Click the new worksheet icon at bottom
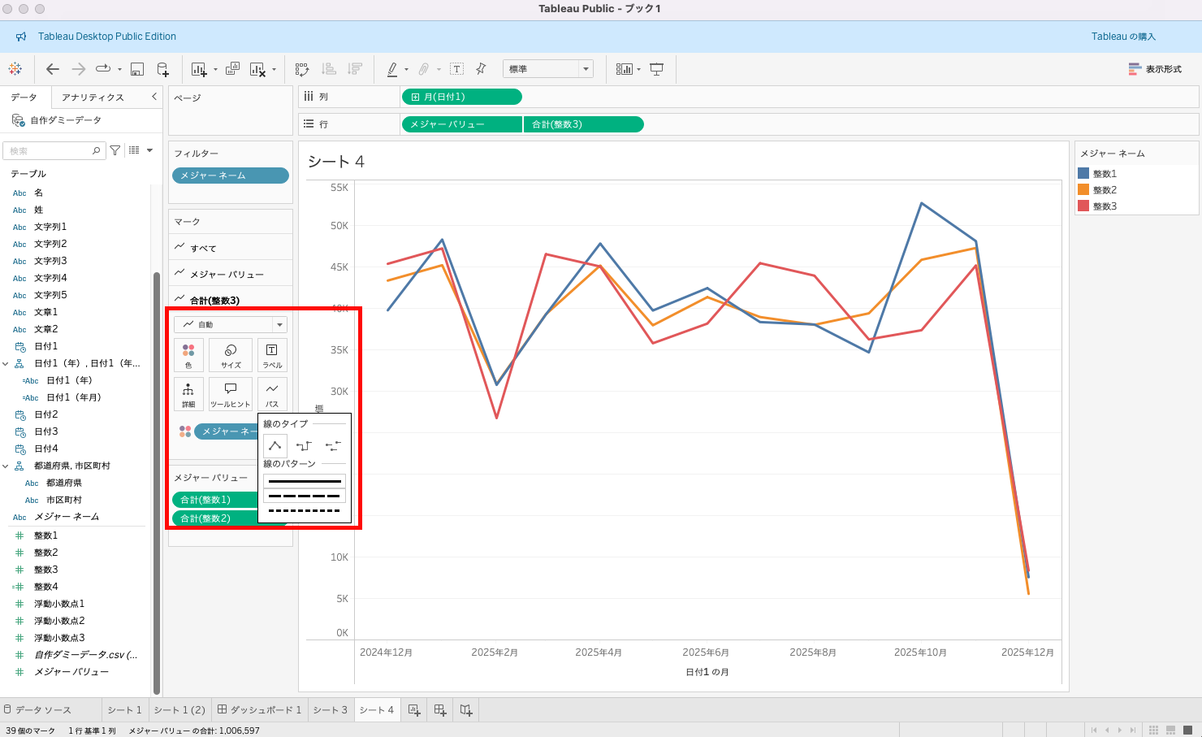The image size is (1202, 737). (x=414, y=710)
